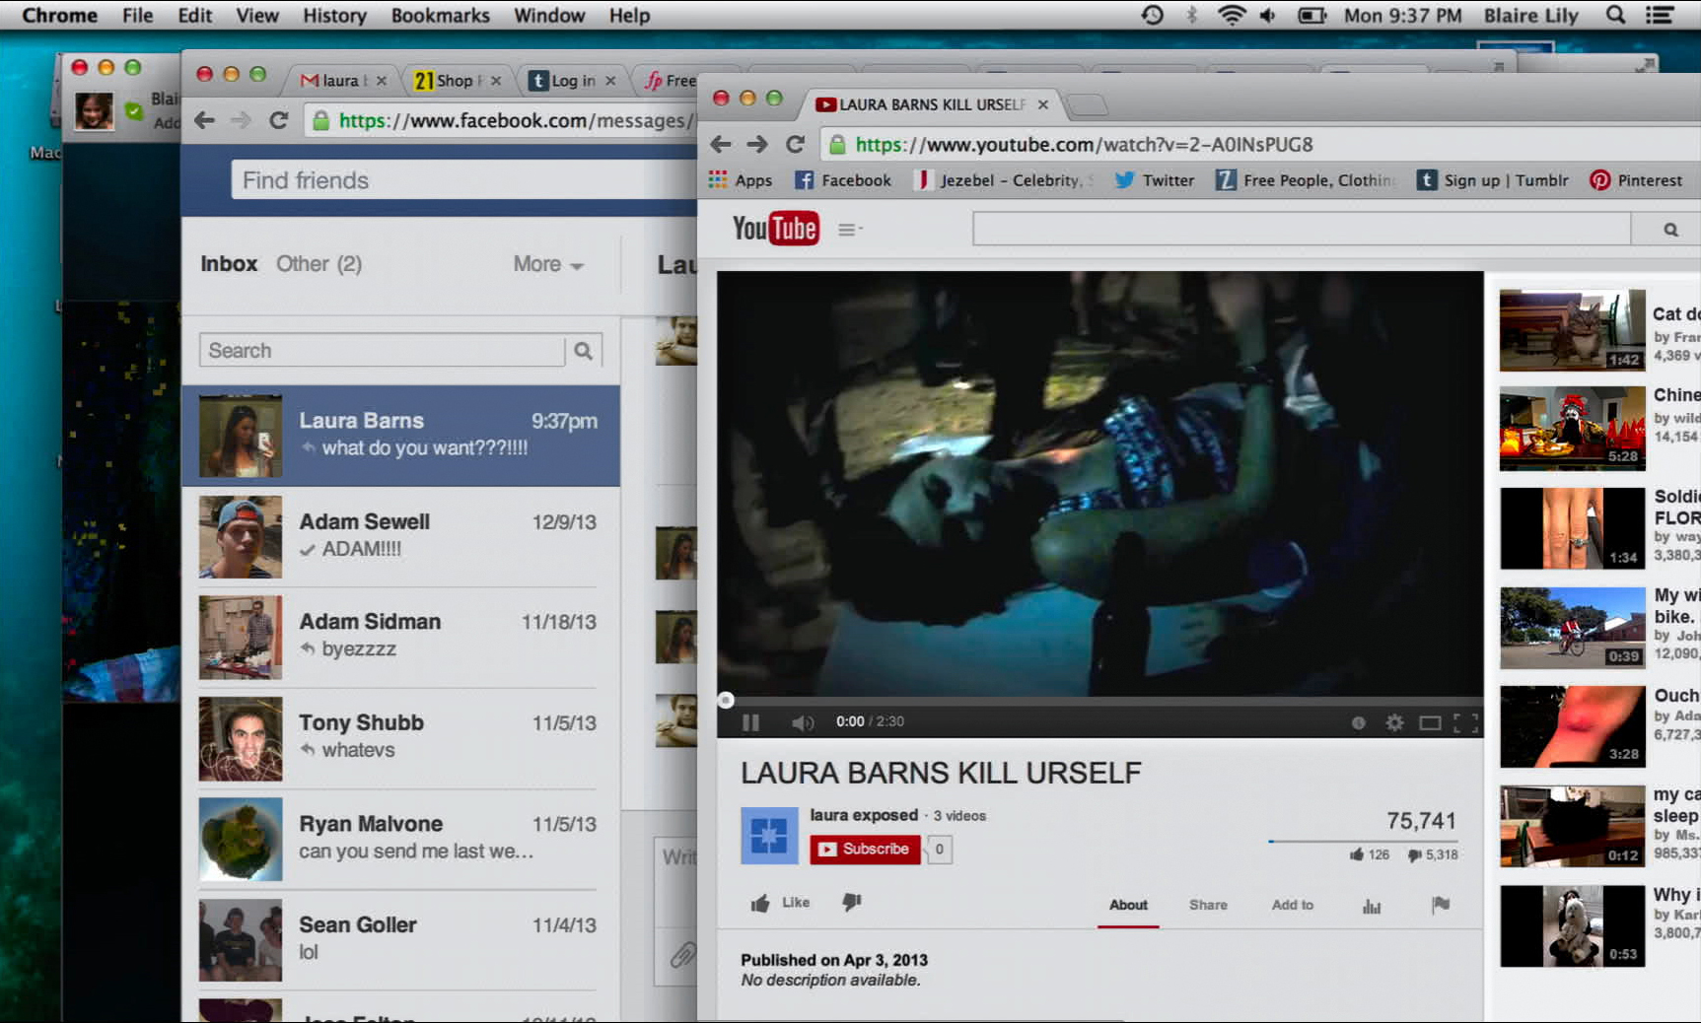The height and width of the screenshot is (1023, 1701).
Task: Subscribe to laura exposed channel
Action: point(865,849)
